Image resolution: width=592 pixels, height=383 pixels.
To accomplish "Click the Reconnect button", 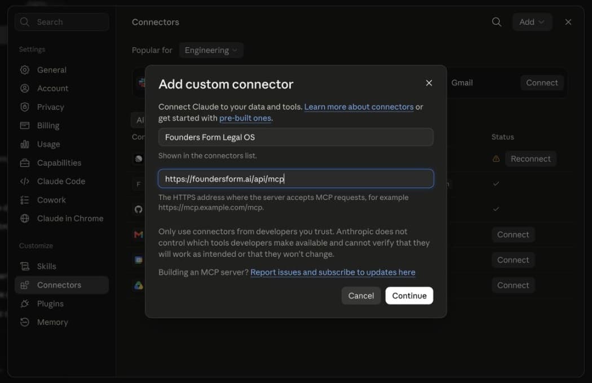I will click(531, 159).
